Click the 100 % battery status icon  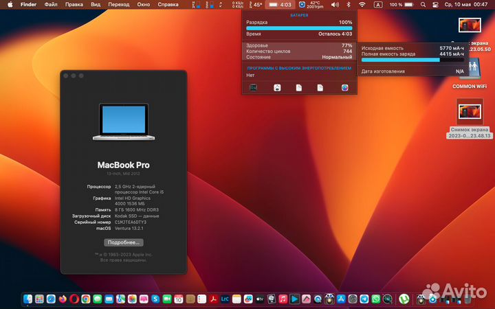coord(401,4)
